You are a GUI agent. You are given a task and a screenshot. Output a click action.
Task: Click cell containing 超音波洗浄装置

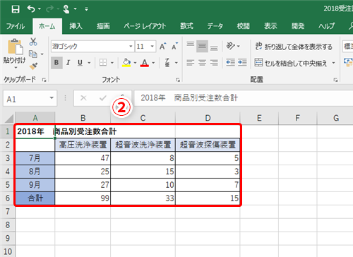tap(143, 145)
